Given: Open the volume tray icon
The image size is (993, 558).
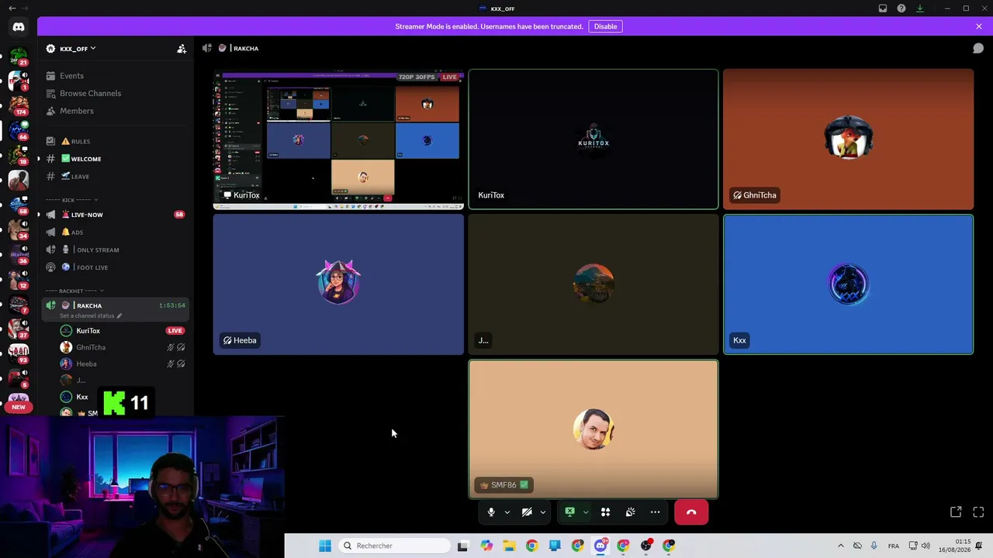Looking at the screenshot, I should point(926,546).
